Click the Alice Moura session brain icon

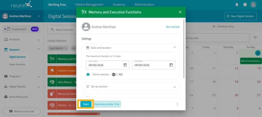(x=52, y=82)
